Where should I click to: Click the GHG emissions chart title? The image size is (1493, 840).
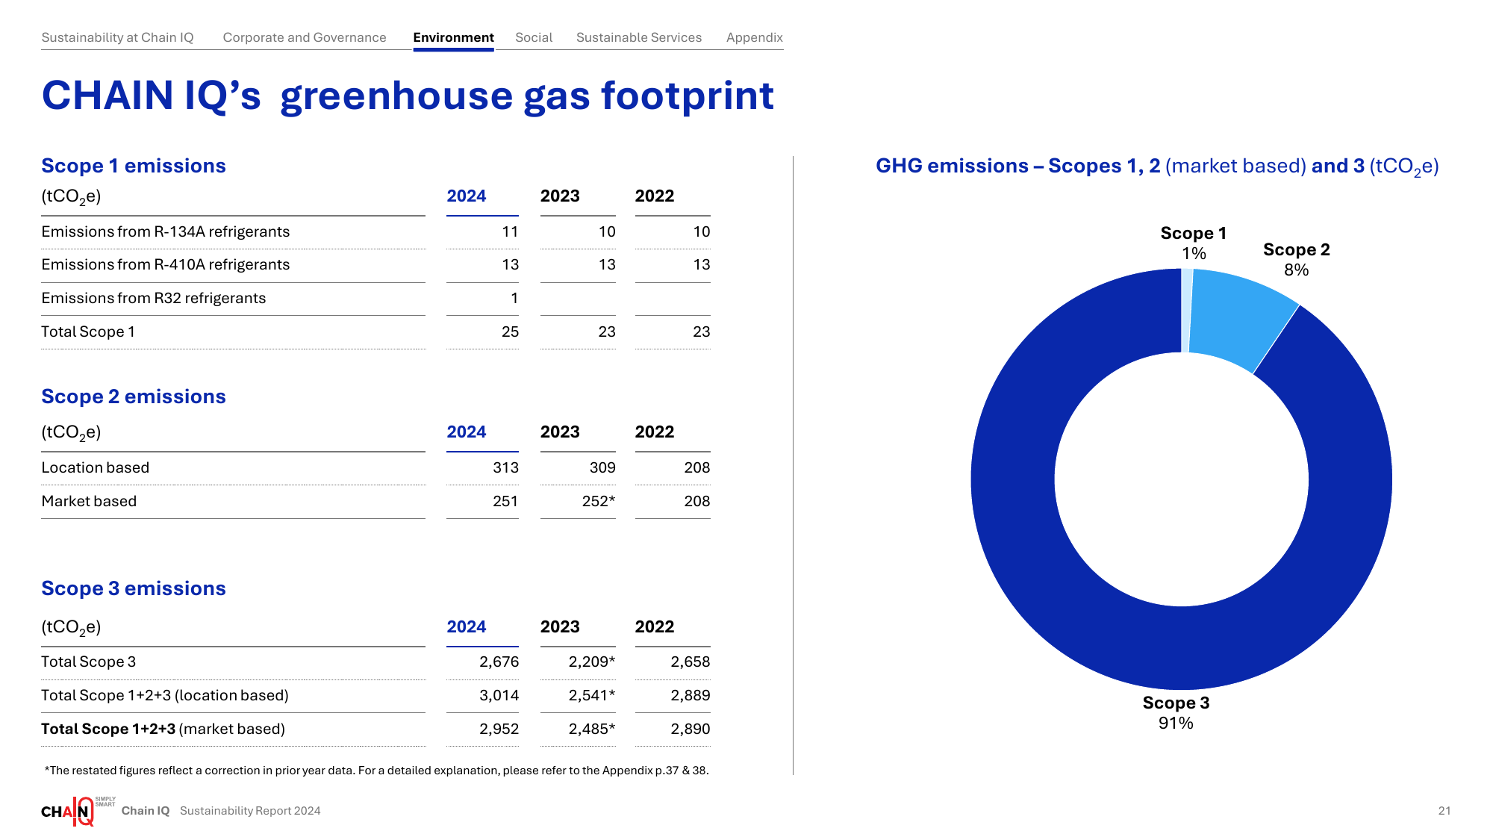[1157, 167]
